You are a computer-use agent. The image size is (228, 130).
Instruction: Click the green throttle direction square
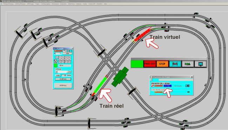point(55,65)
